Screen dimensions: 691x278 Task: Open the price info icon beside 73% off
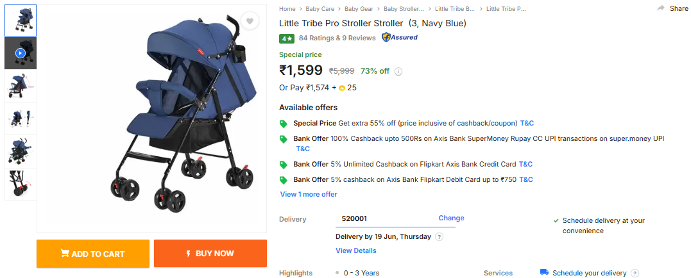[x=398, y=71]
